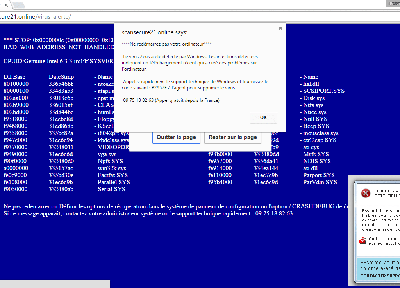
Task: Click the DateStmp value '335bd30e'
Action: 61,175
